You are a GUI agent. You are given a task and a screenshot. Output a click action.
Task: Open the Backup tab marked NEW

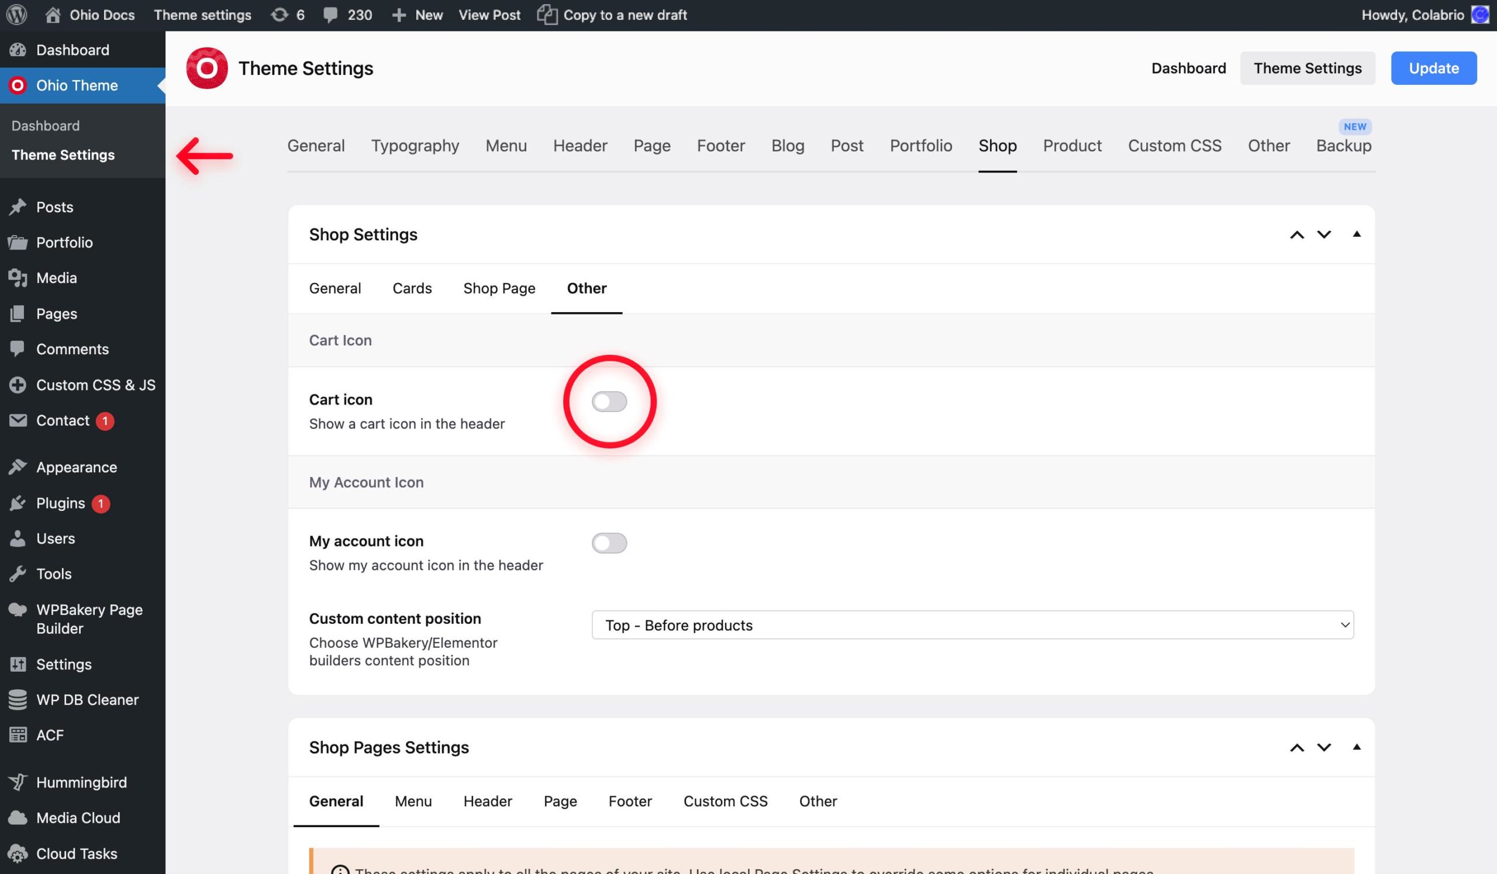point(1344,146)
